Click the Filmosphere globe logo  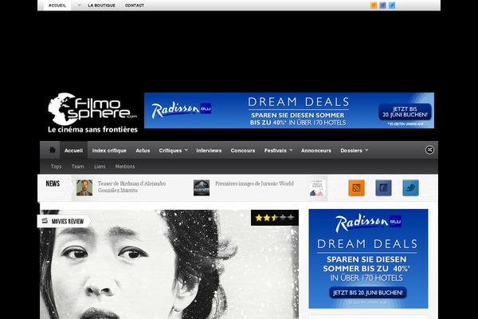[92, 112]
